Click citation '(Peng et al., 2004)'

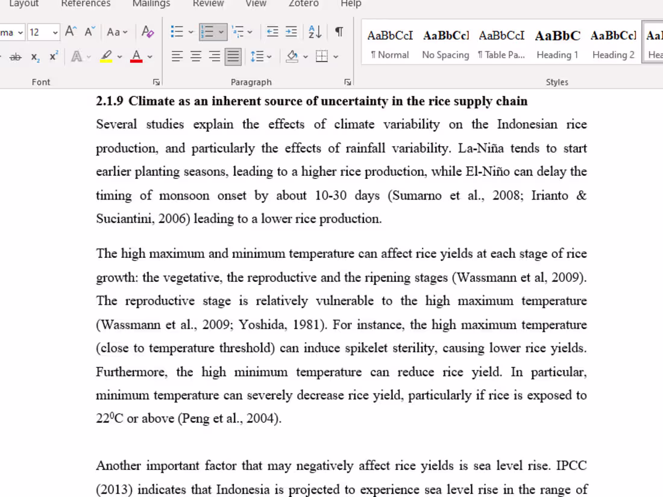229,419
